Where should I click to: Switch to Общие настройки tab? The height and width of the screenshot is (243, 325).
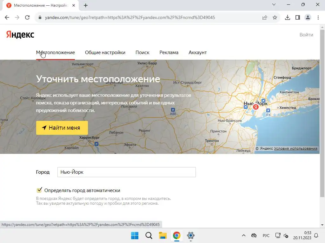pos(105,53)
